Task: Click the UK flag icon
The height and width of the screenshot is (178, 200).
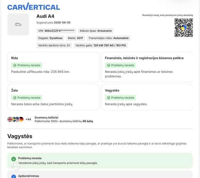Action: 10,119
